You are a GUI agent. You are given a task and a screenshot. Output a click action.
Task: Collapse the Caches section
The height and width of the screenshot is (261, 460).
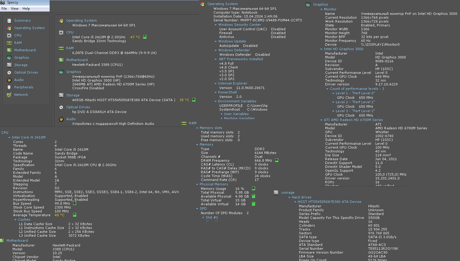15,220
